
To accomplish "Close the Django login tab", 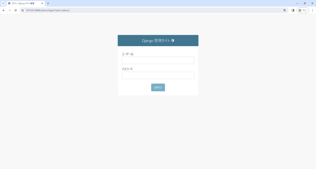I will [42, 3].
